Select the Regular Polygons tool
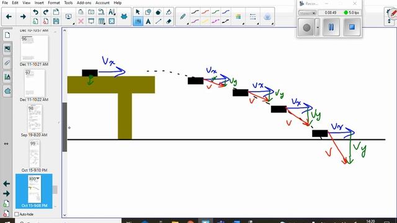Screen dimensions: 397x223 (x=159, y=12)
